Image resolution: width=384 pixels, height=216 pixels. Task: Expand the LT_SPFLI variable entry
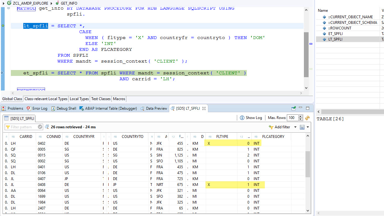(321, 39)
